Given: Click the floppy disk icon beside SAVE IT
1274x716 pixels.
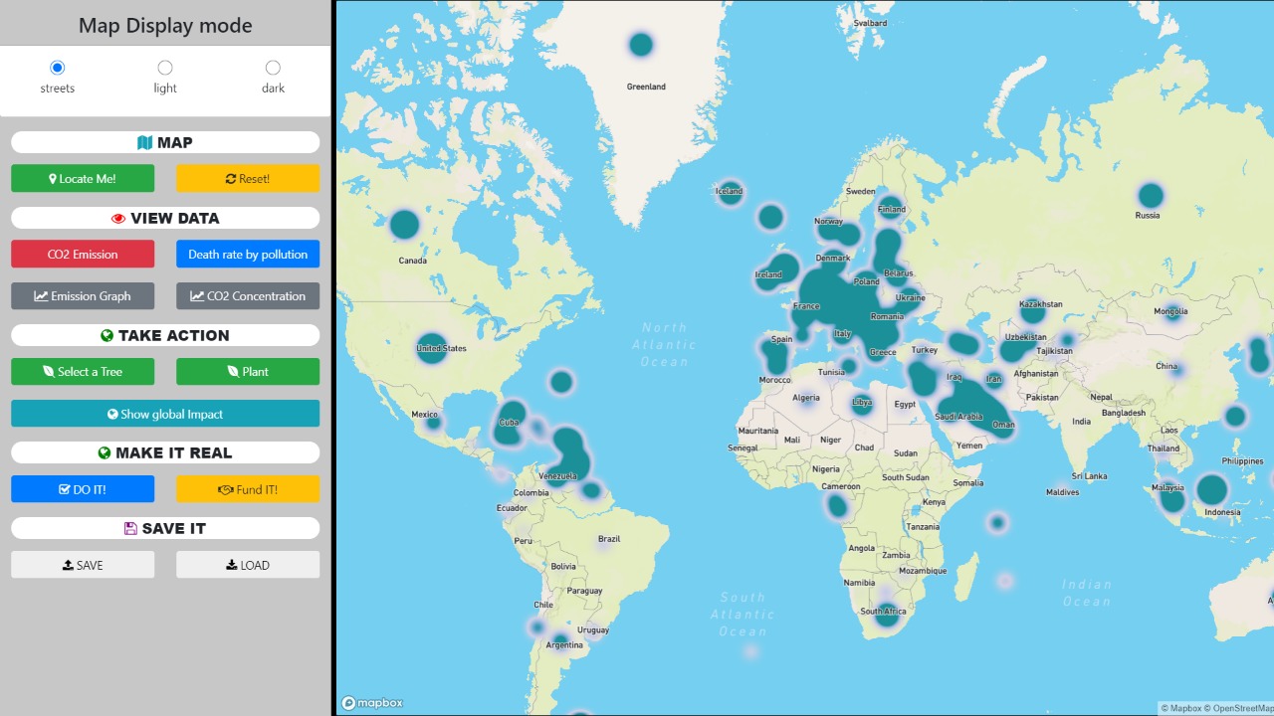Looking at the screenshot, I should [130, 528].
